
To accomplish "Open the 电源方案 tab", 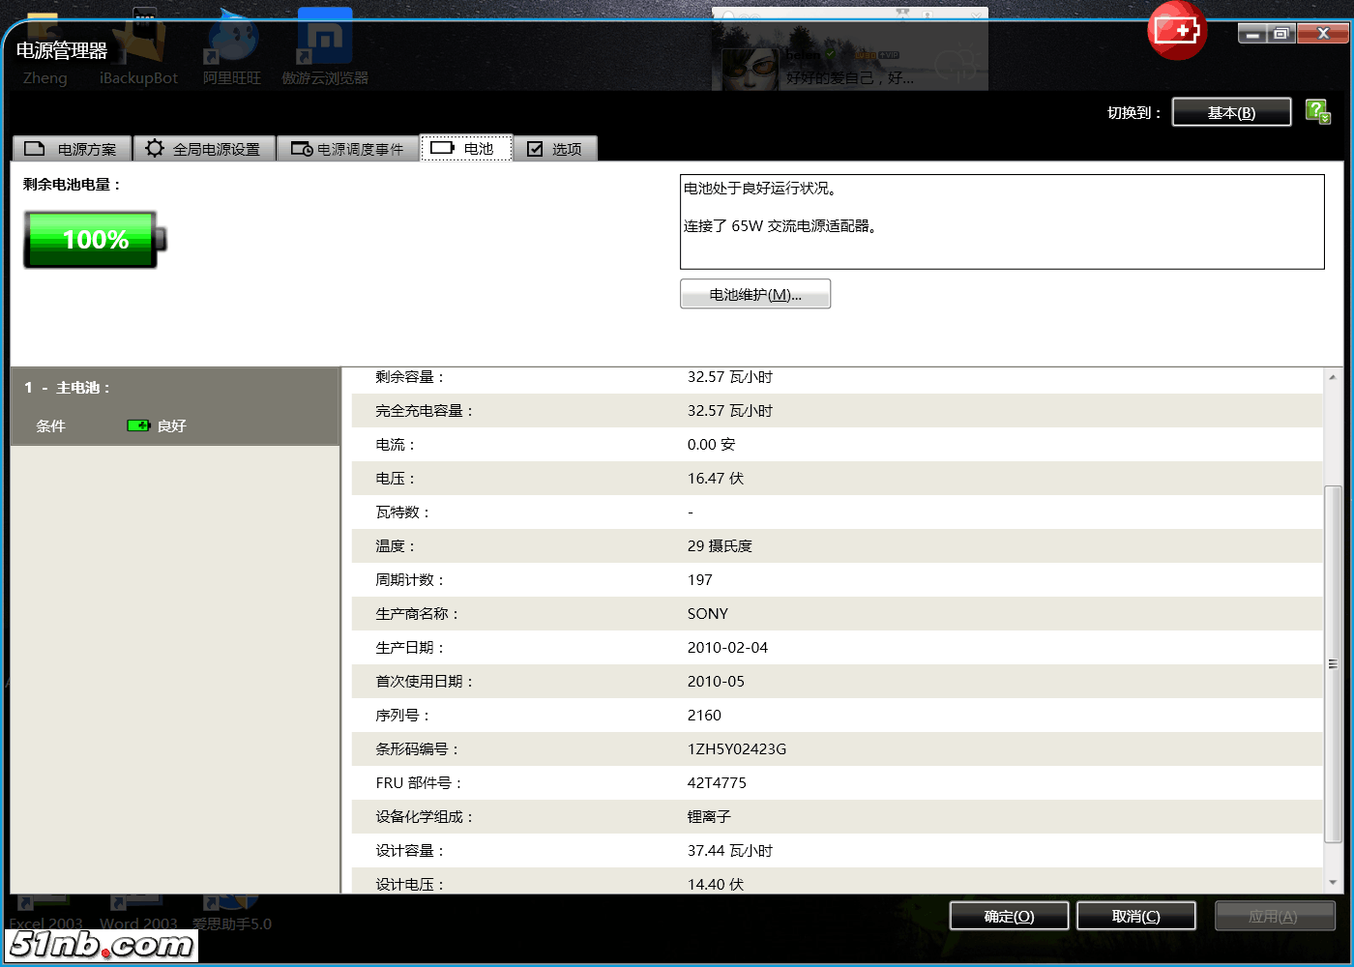I will tap(72, 149).
